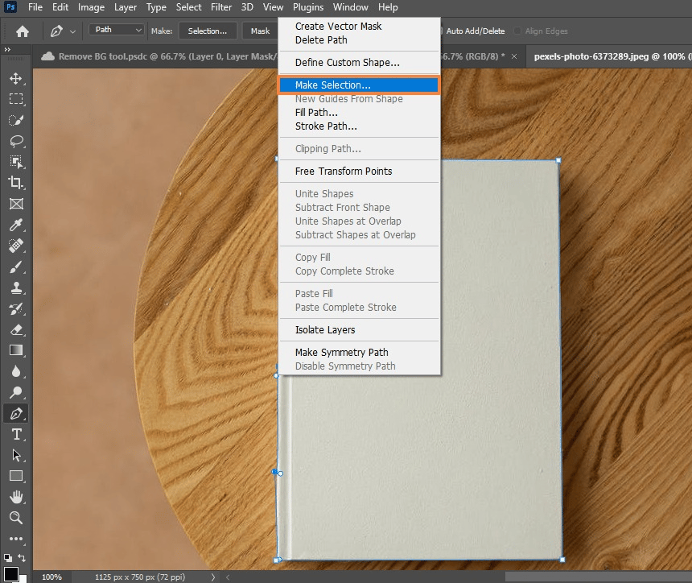Image resolution: width=692 pixels, height=583 pixels.
Task: Open the Path mode dropdown
Action: pos(116,31)
